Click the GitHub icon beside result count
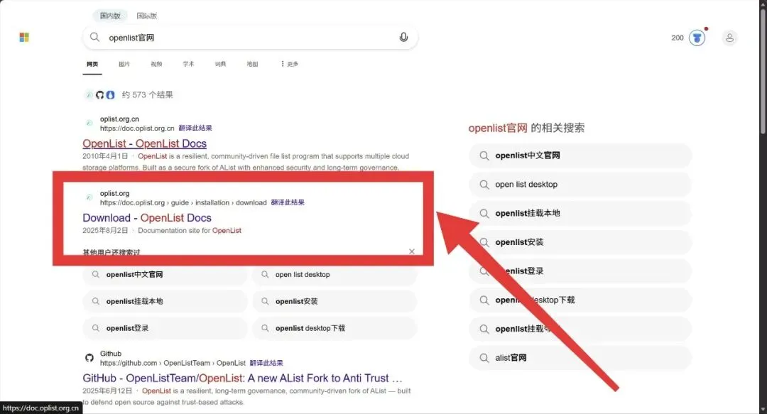The image size is (767, 414). tap(100, 95)
